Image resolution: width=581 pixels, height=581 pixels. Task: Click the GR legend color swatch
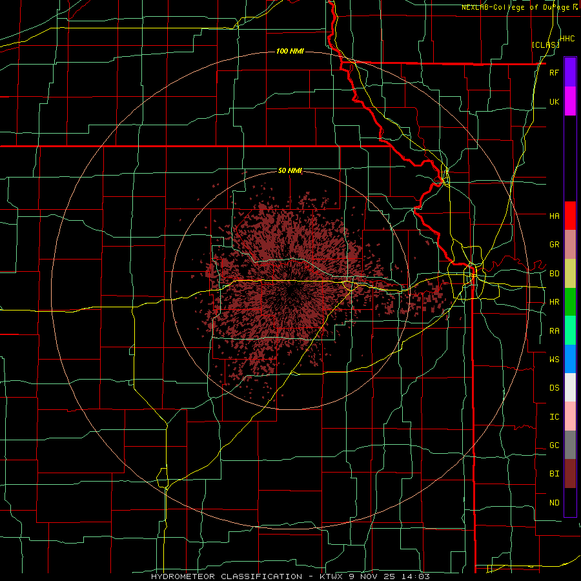(570, 245)
